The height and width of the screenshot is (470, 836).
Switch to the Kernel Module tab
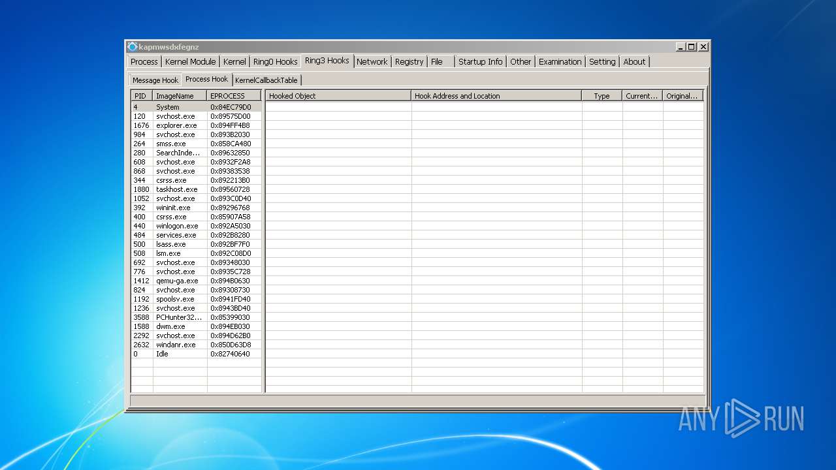coord(190,61)
